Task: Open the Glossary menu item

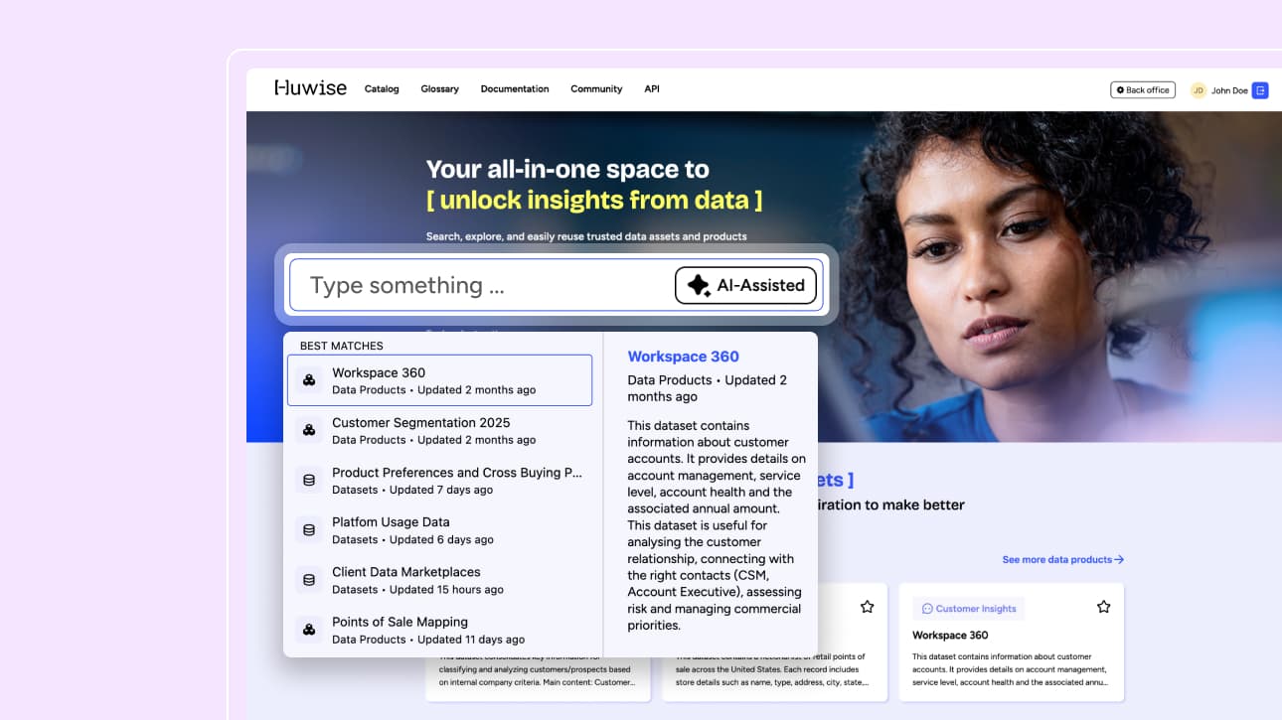Action: point(439,89)
